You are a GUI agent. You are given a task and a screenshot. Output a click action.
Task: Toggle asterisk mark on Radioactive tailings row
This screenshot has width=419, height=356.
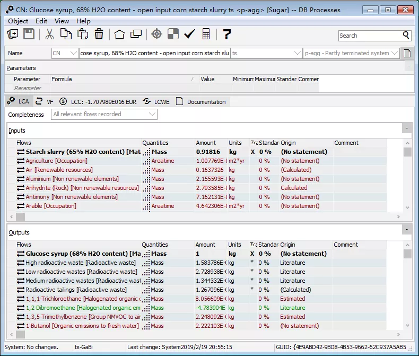252,290
